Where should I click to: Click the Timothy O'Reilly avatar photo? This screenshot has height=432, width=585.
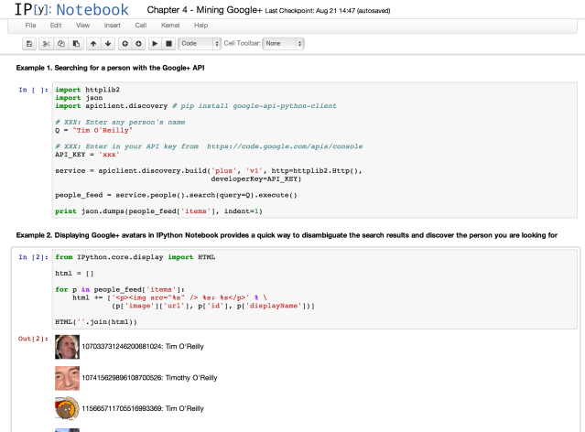67,378
